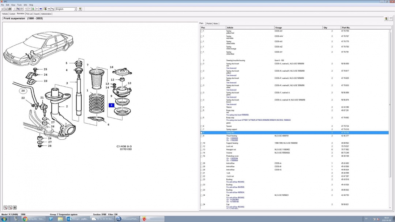The image size is (395, 222).
Task: Click the Save toolbar icon
Action: click(x=7, y=9)
